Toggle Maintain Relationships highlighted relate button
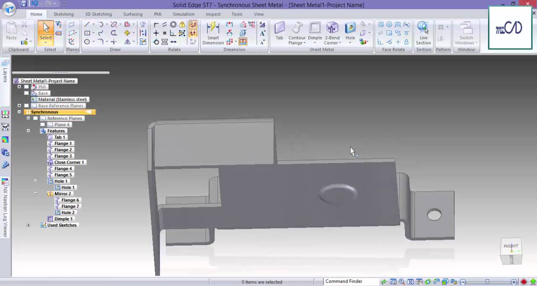 193,25
